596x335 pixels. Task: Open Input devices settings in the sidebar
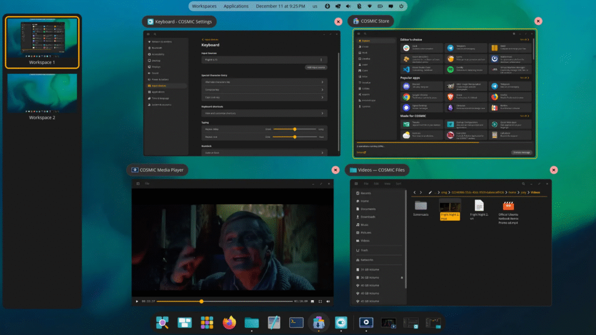pos(157,85)
